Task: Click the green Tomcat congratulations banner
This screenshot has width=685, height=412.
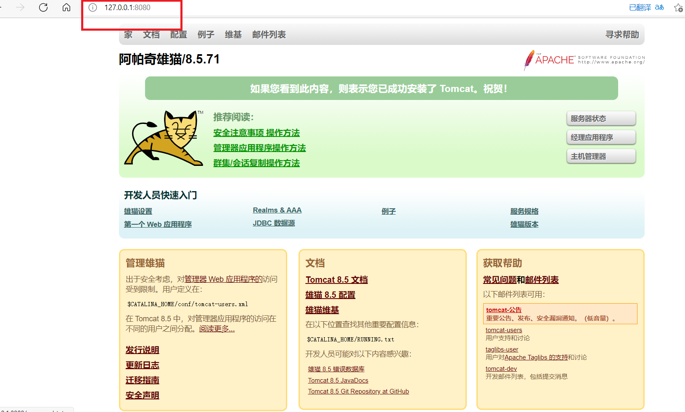Action: pos(381,88)
